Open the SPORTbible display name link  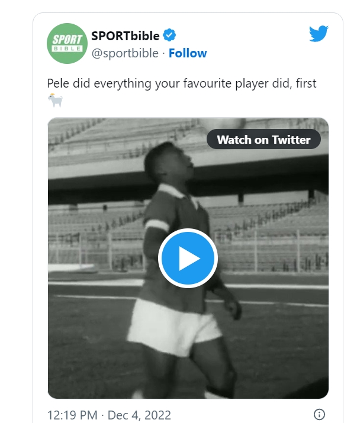(125, 35)
